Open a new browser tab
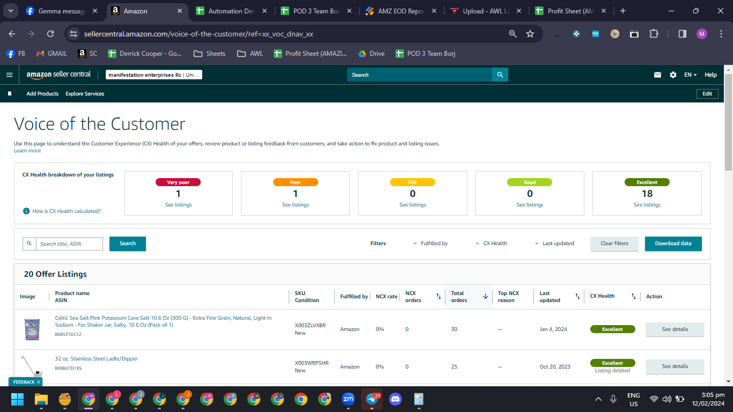Viewport: 733px width, 412px height. coord(622,11)
